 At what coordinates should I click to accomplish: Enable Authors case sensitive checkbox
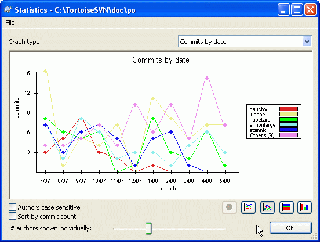pos(12,207)
